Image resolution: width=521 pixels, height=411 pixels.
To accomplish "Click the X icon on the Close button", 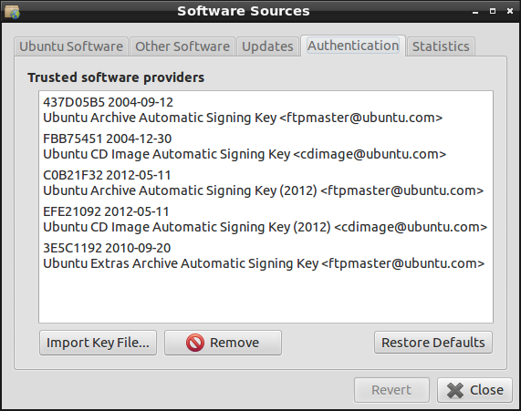I will pyautogui.click(x=455, y=390).
